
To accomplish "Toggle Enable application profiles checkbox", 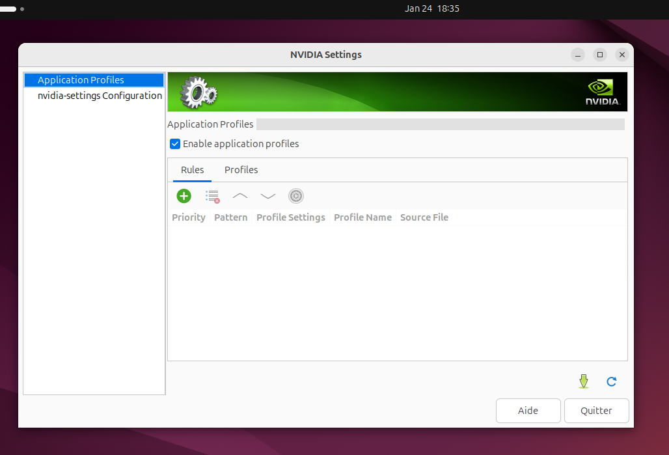I will 175,144.
